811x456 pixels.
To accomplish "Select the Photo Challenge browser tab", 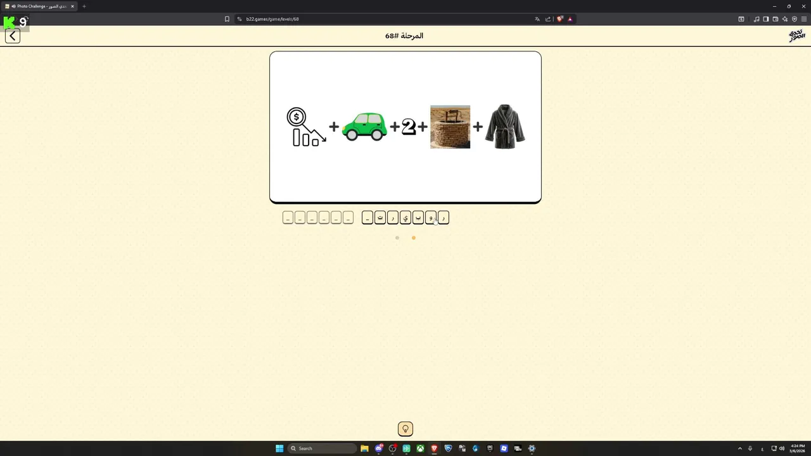I will point(40,6).
